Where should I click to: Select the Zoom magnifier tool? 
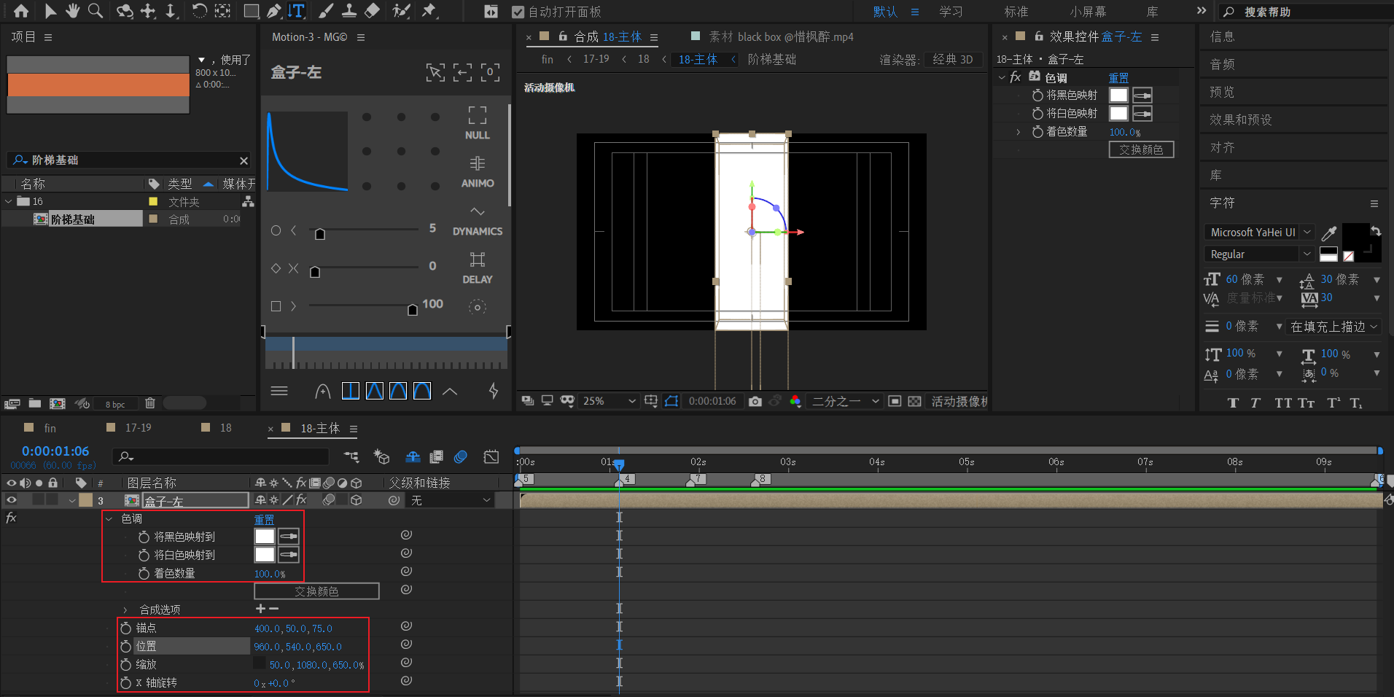(95, 11)
